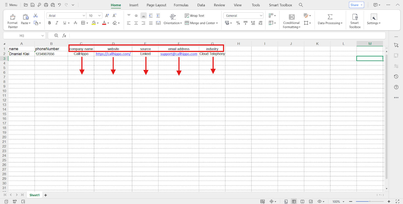Click the Format Painter button
This screenshot has width=403, height=204.
(13, 21)
